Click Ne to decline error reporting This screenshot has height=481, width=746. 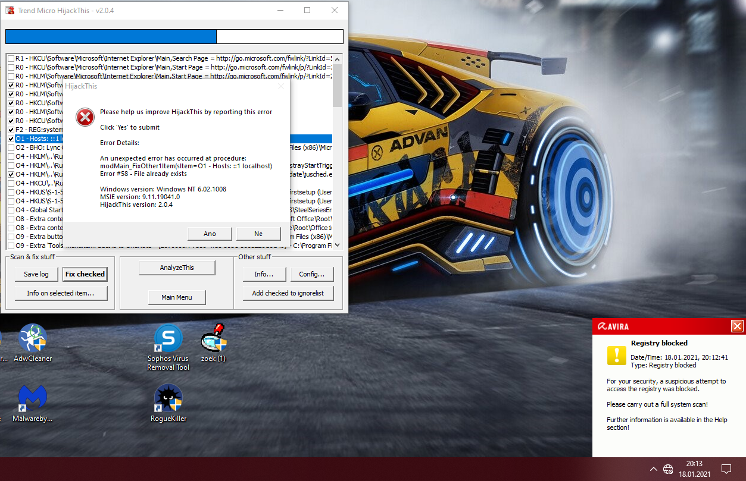pos(258,234)
